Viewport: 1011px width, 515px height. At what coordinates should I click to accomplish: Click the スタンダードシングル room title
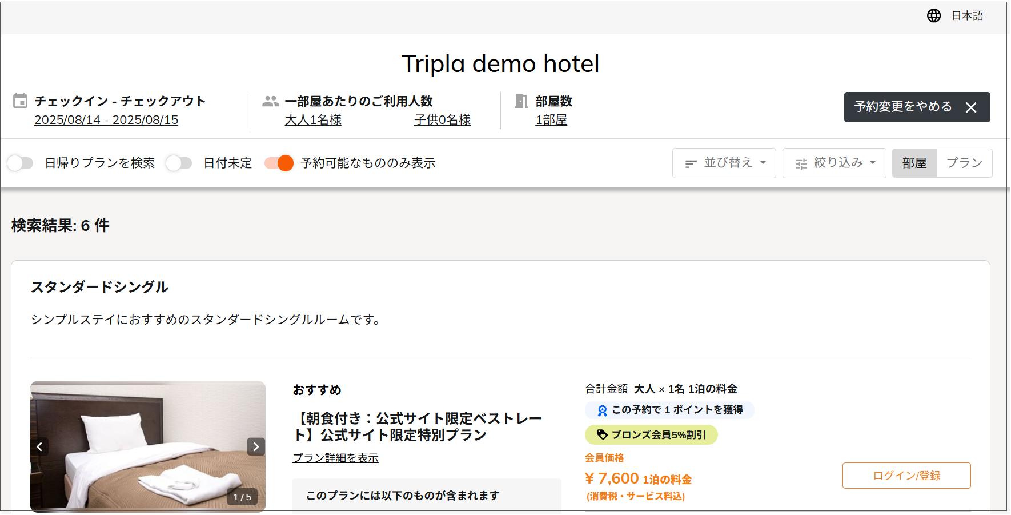tap(99, 287)
